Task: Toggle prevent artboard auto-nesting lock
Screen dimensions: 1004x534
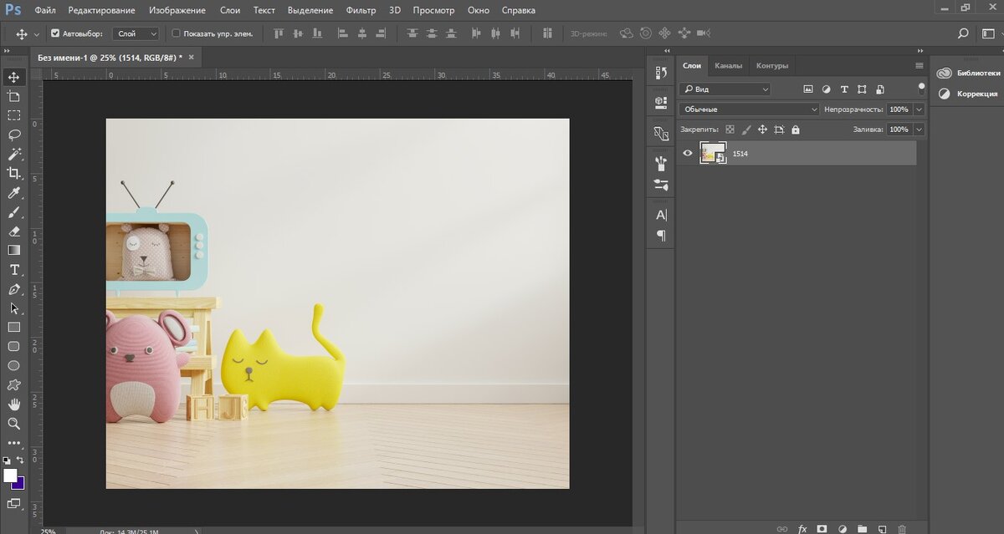Action: pyautogui.click(x=779, y=130)
